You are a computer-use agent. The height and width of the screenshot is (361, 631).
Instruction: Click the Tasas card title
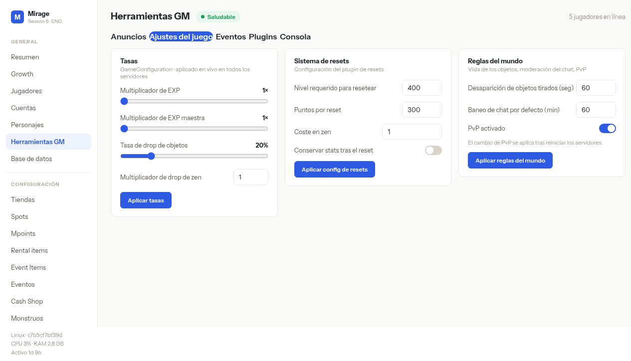click(x=129, y=61)
